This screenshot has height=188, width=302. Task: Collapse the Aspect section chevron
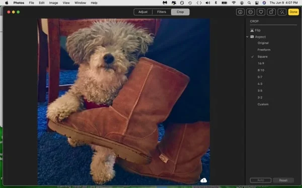[x=247, y=37]
